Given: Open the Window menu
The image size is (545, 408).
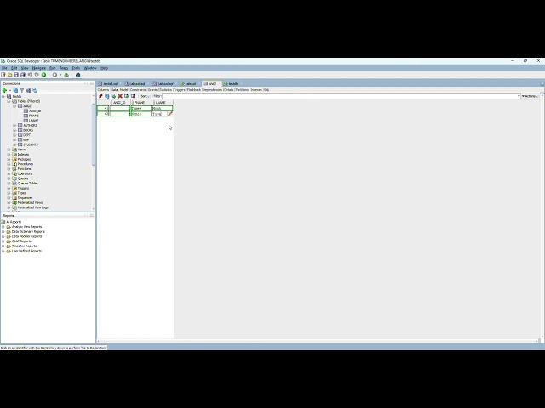Looking at the screenshot, I should tap(90, 68).
